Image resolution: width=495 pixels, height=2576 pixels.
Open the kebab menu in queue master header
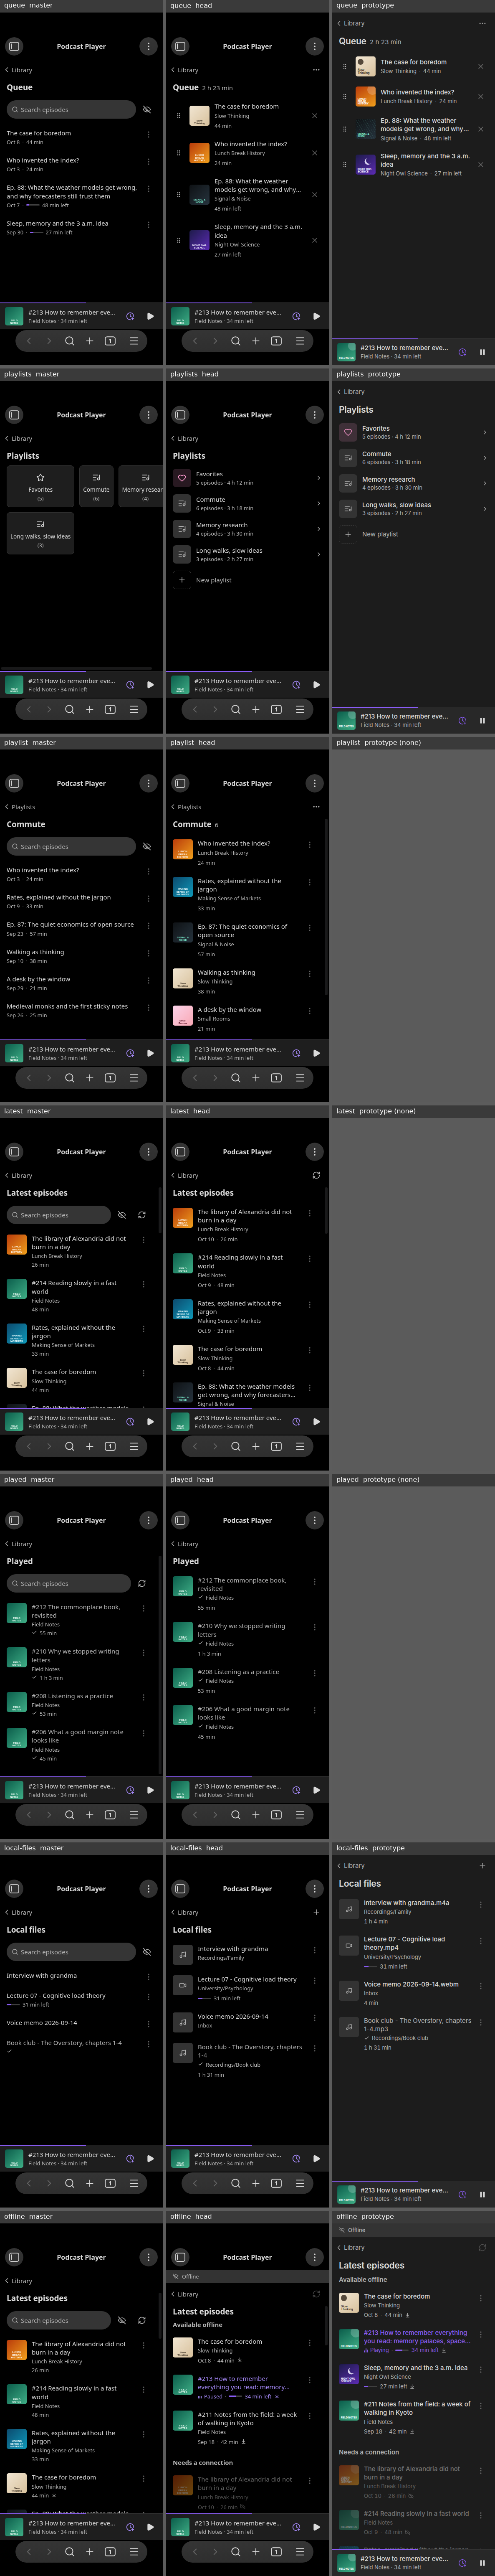148,46
